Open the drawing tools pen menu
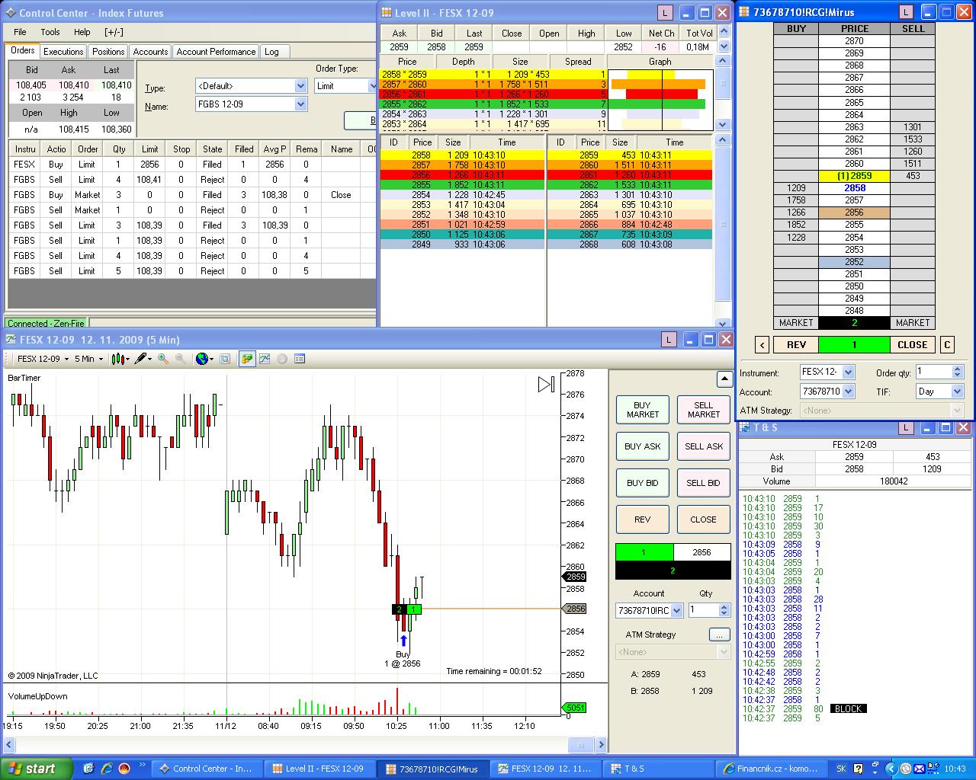 point(143,359)
